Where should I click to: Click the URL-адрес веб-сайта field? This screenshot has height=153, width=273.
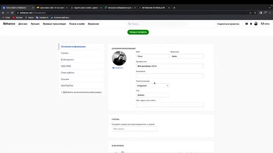[170, 105]
